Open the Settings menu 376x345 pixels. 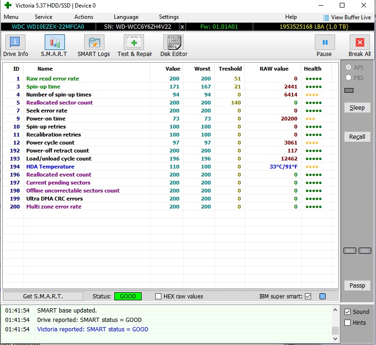[x=169, y=17]
